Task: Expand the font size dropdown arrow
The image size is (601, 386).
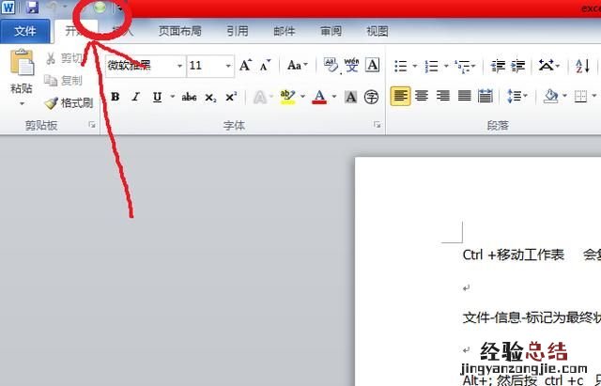Action: (228, 66)
